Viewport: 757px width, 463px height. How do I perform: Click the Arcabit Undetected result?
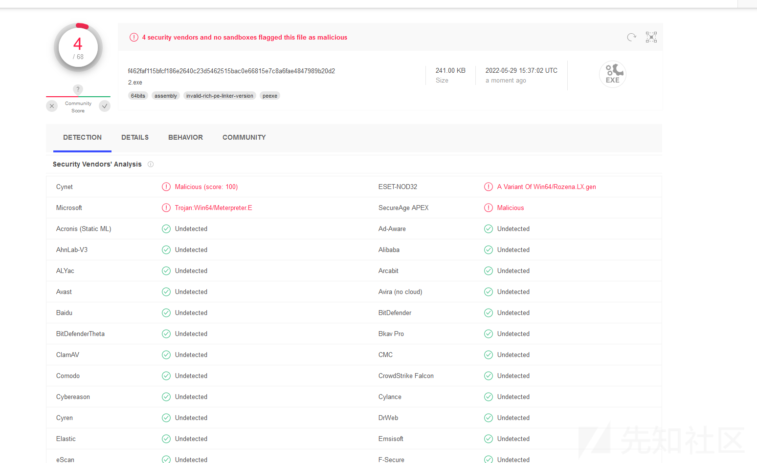pos(513,271)
